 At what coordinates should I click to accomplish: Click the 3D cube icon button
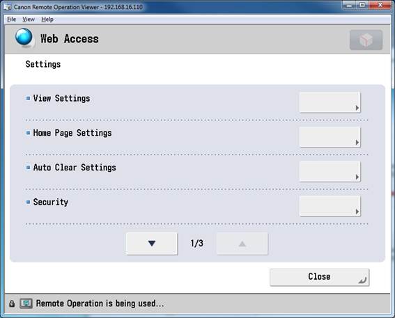coord(366,40)
